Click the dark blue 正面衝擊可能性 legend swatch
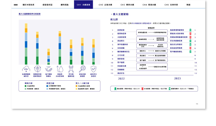The height and width of the screenshot is (126, 216). [x=47, y=85]
